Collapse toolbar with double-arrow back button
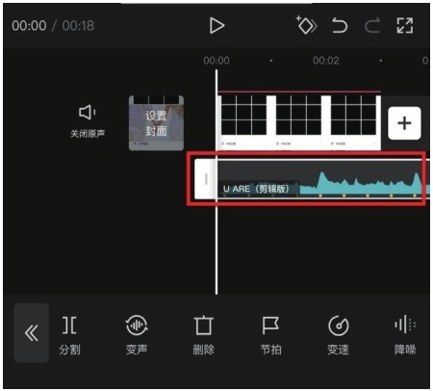The width and height of the screenshot is (433, 391). point(32,333)
